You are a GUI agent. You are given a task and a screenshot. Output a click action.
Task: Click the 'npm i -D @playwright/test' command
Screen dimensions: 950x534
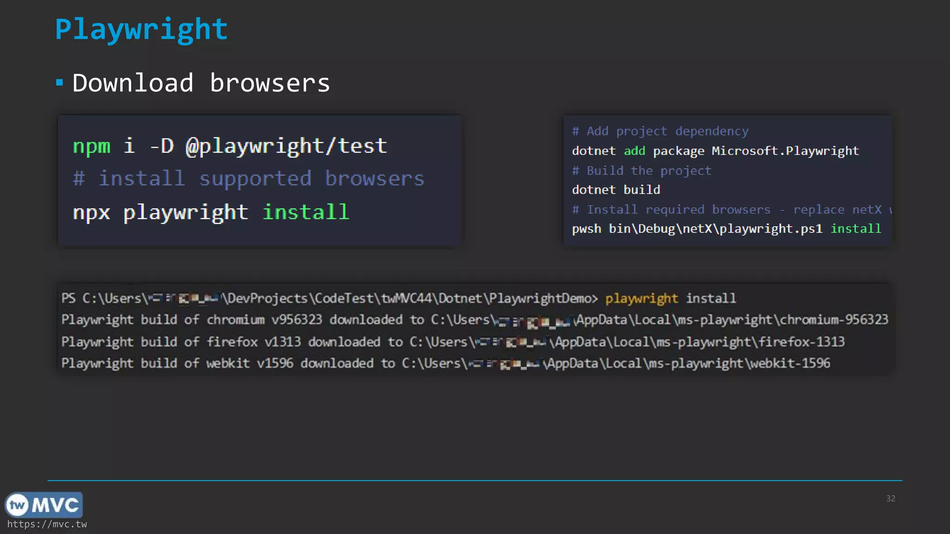point(230,146)
